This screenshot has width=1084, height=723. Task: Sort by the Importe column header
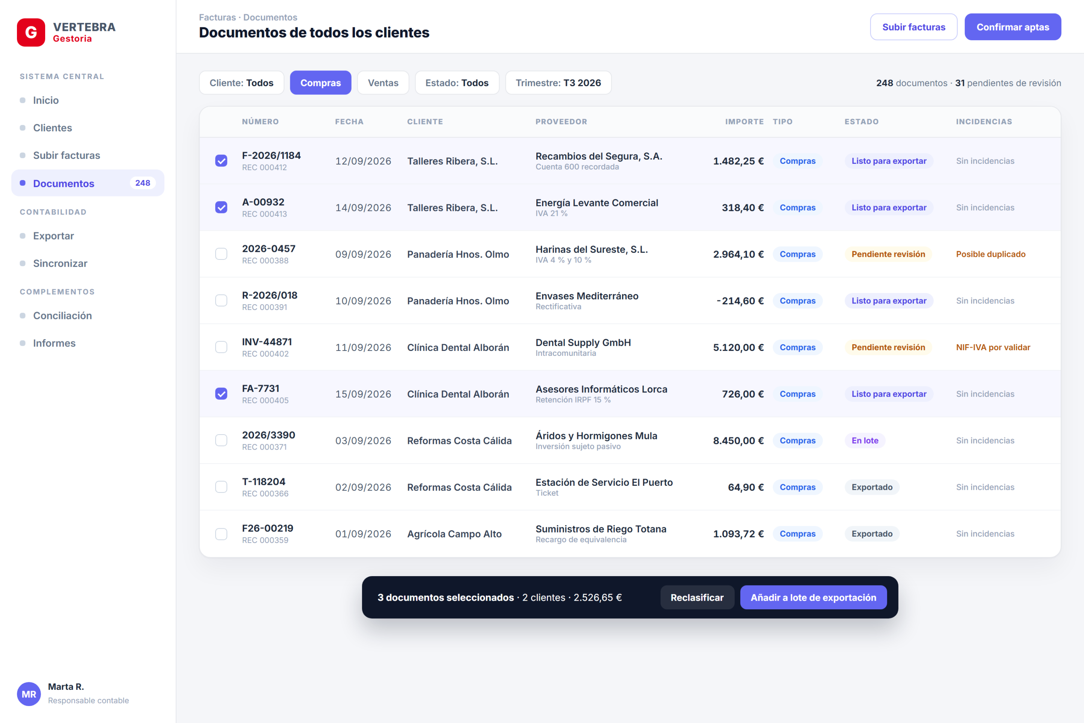744,122
